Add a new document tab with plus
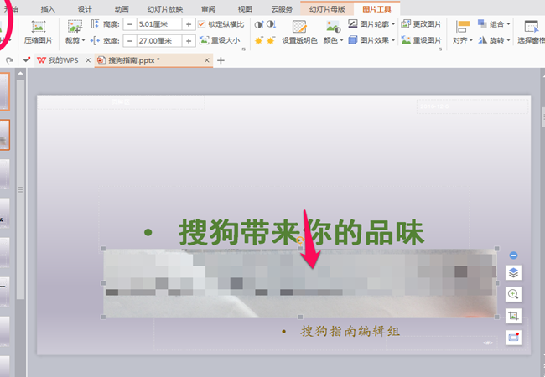The height and width of the screenshot is (377, 545). pos(221,61)
